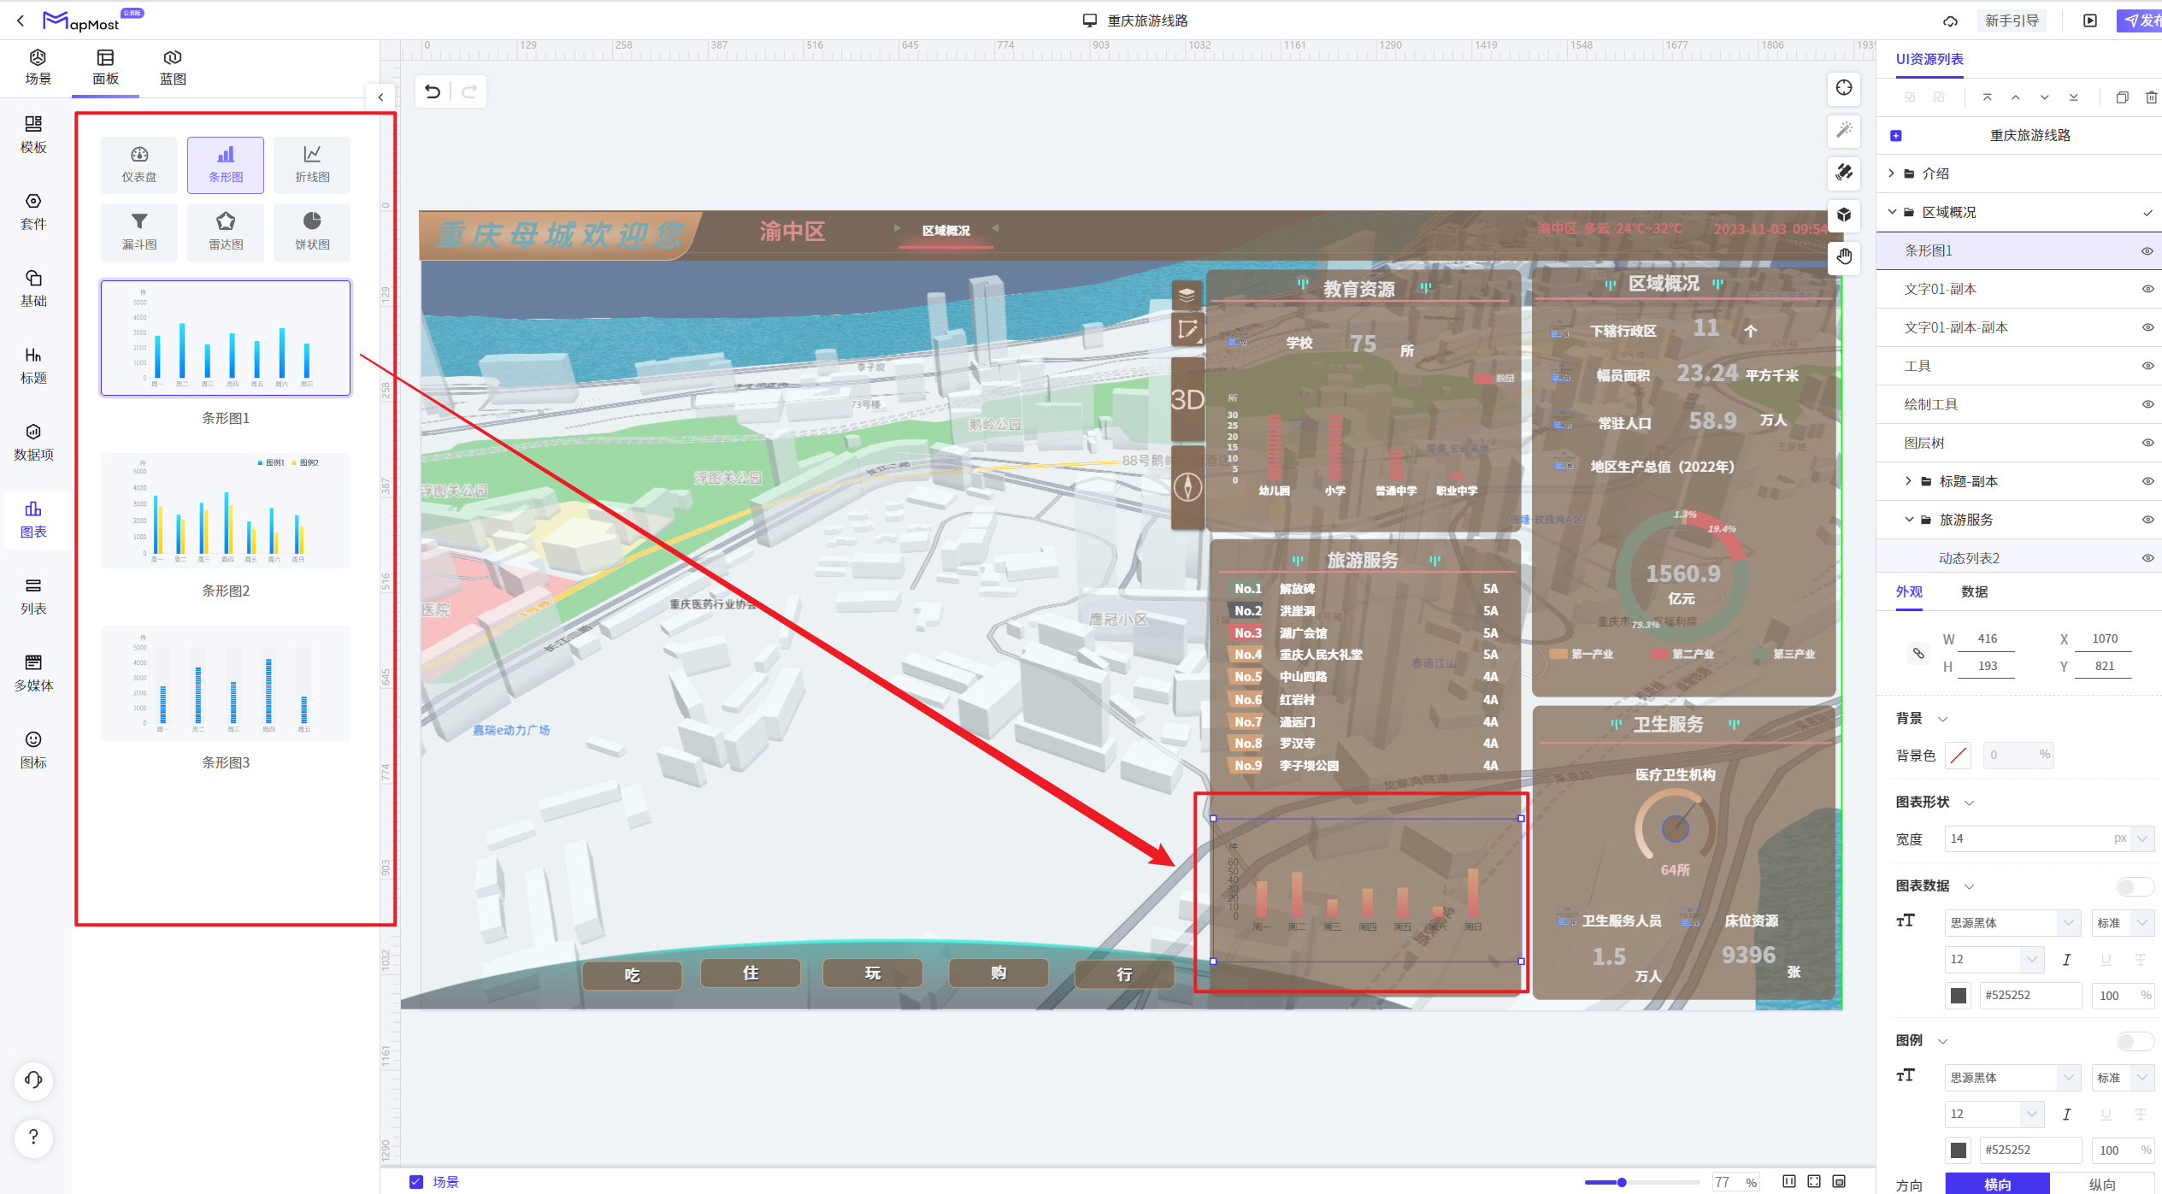The image size is (2162, 1194).
Task: Hide the 工具 layer
Action: click(x=2147, y=366)
